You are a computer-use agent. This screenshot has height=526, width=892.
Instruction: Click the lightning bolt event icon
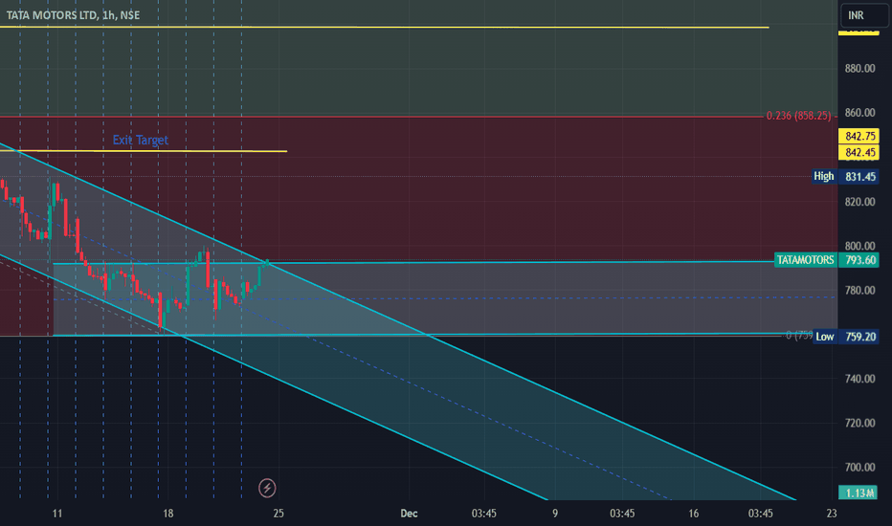pyautogui.click(x=267, y=488)
